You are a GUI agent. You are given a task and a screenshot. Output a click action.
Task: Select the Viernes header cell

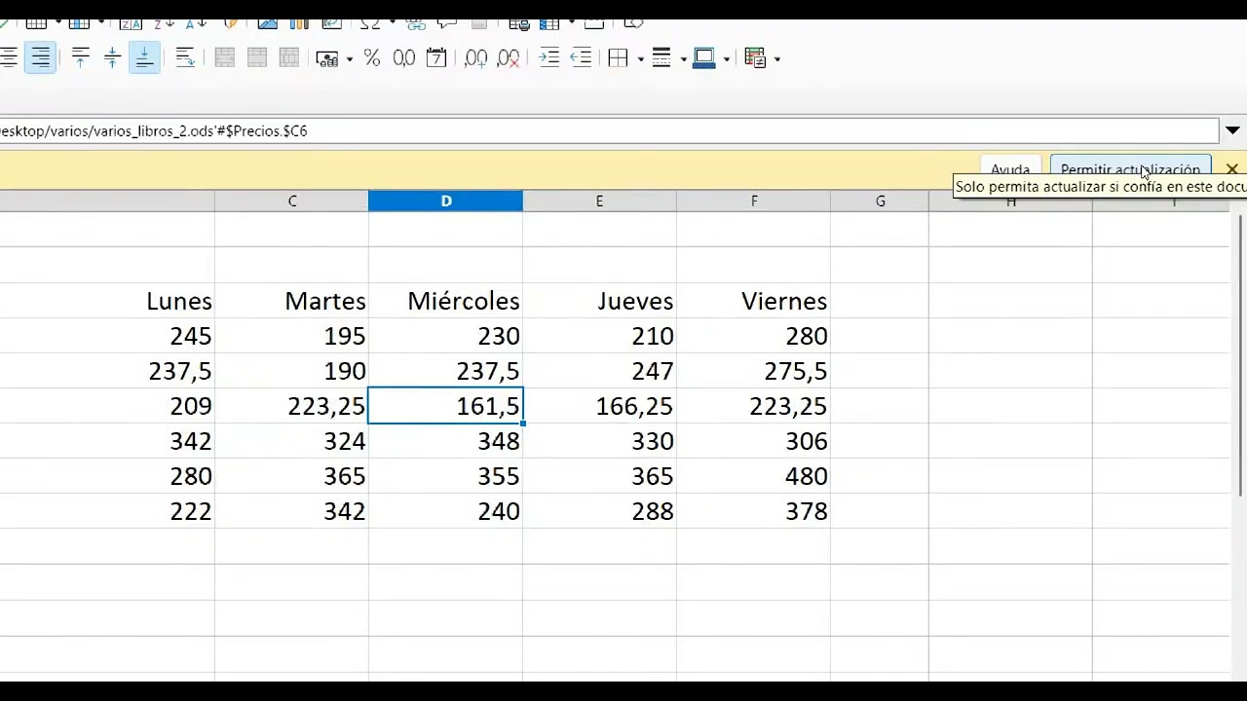coord(754,301)
